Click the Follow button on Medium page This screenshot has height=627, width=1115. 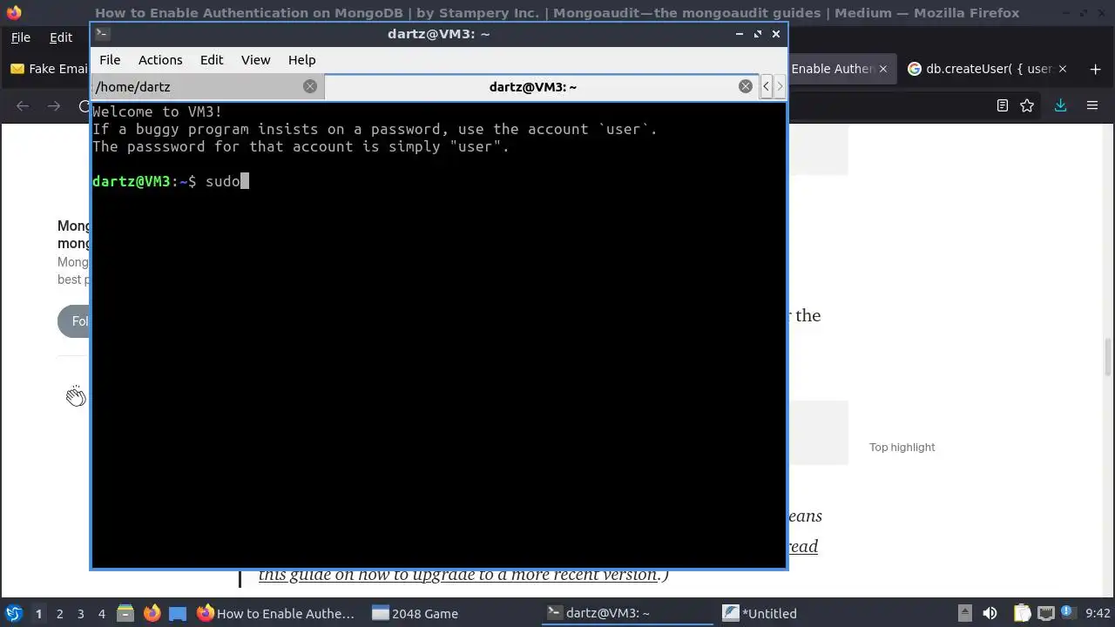tap(75, 321)
